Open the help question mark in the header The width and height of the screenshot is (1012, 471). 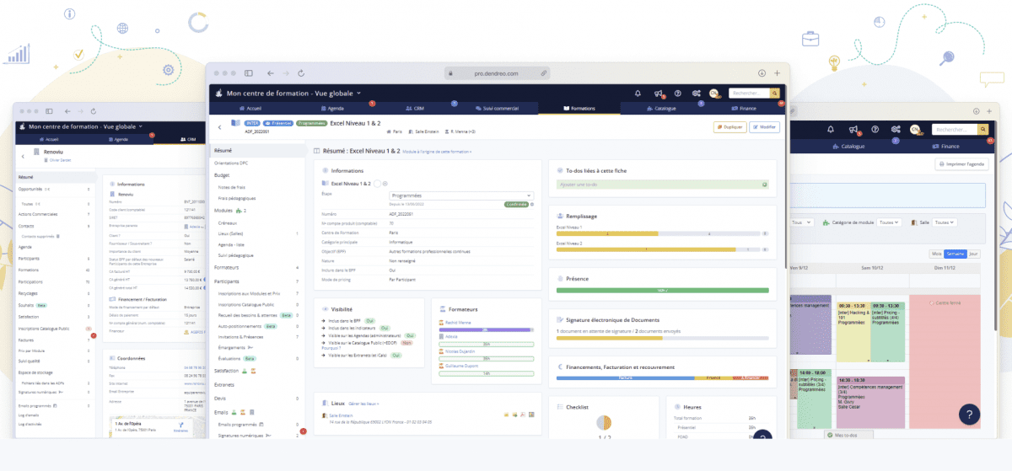click(x=677, y=94)
